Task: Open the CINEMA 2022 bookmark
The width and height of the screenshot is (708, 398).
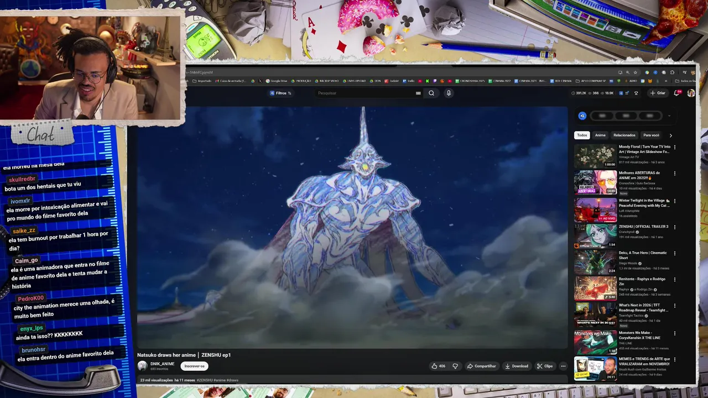Action: pyautogui.click(x=501, y=81)
